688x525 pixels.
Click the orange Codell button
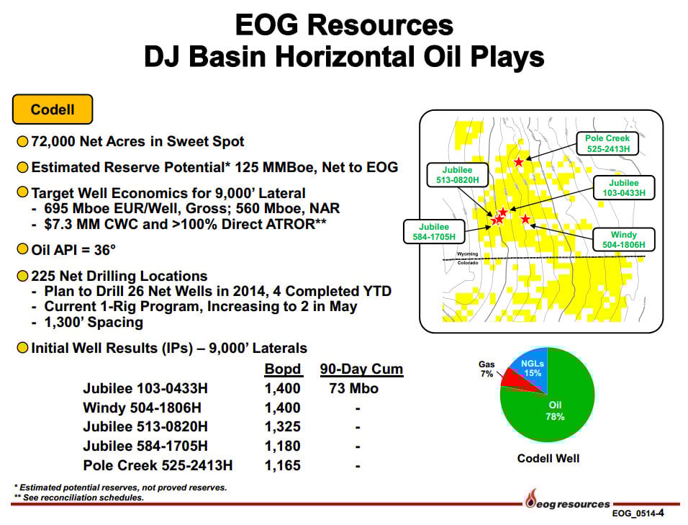(53, 110)
